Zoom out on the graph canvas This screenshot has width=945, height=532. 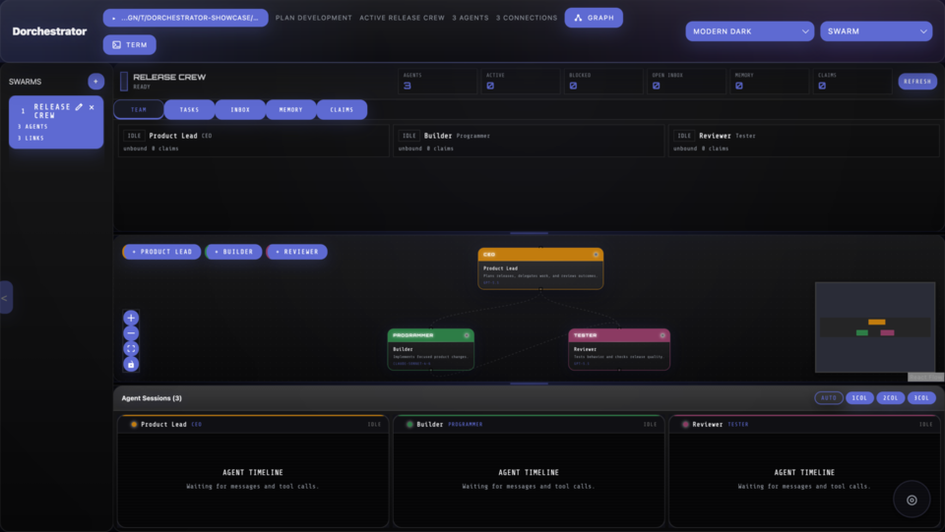click(131, 332)
